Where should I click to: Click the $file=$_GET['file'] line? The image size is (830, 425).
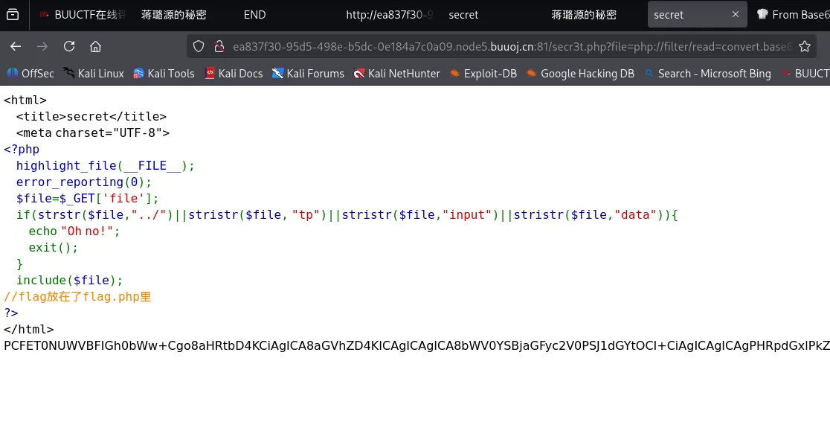87,199
